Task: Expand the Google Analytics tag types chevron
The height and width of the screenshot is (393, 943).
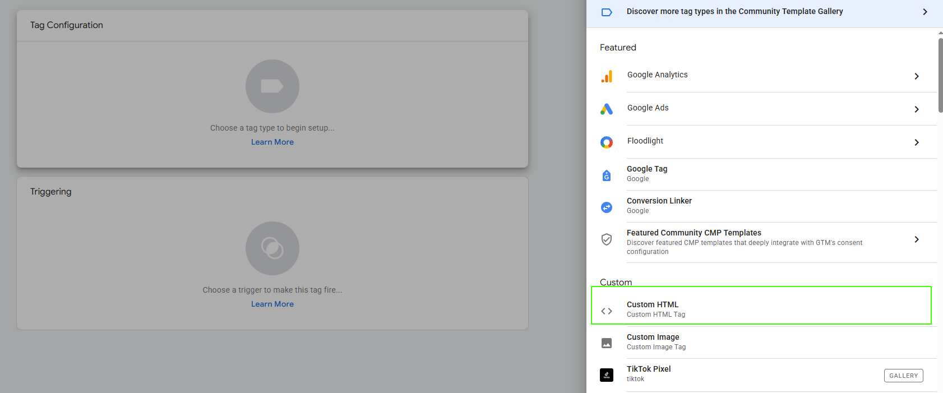Action: (917, 76)
